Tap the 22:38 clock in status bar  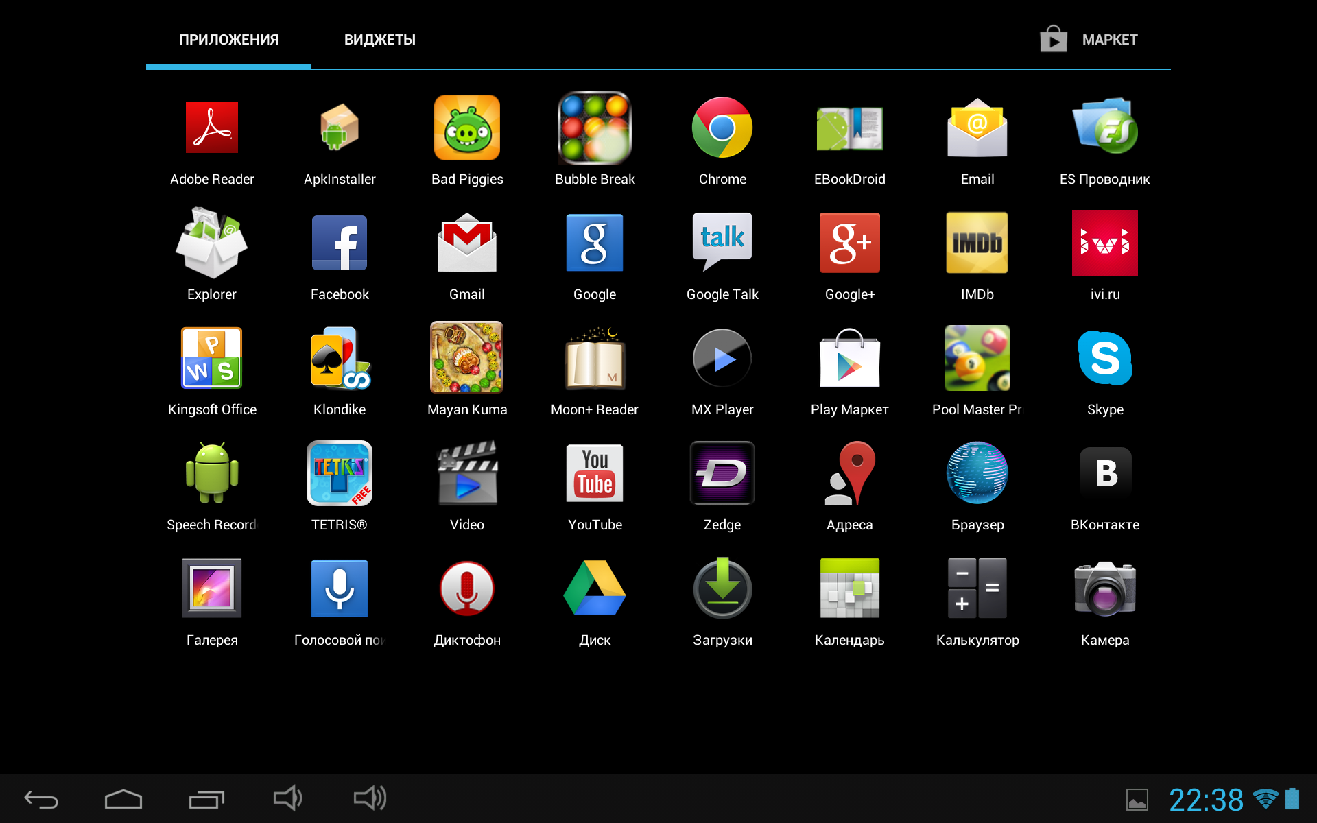click(x=1206, y=800)
